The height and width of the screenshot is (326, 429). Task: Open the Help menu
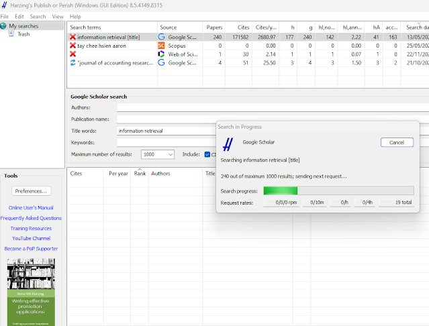75,16
